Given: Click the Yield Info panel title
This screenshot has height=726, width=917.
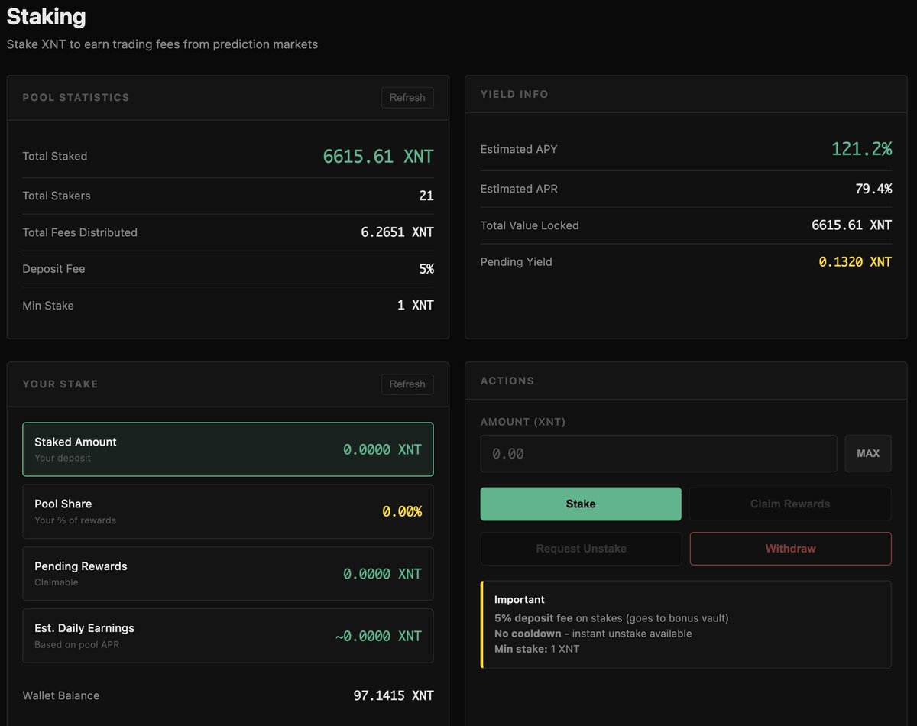Looking at the screenshot, I should coord(514,94).
